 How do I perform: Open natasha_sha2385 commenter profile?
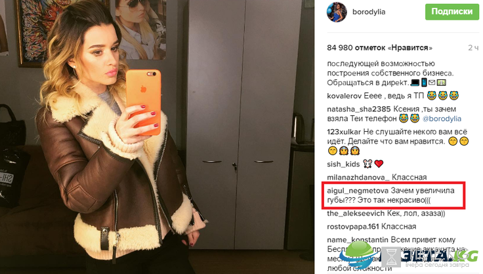358,109
